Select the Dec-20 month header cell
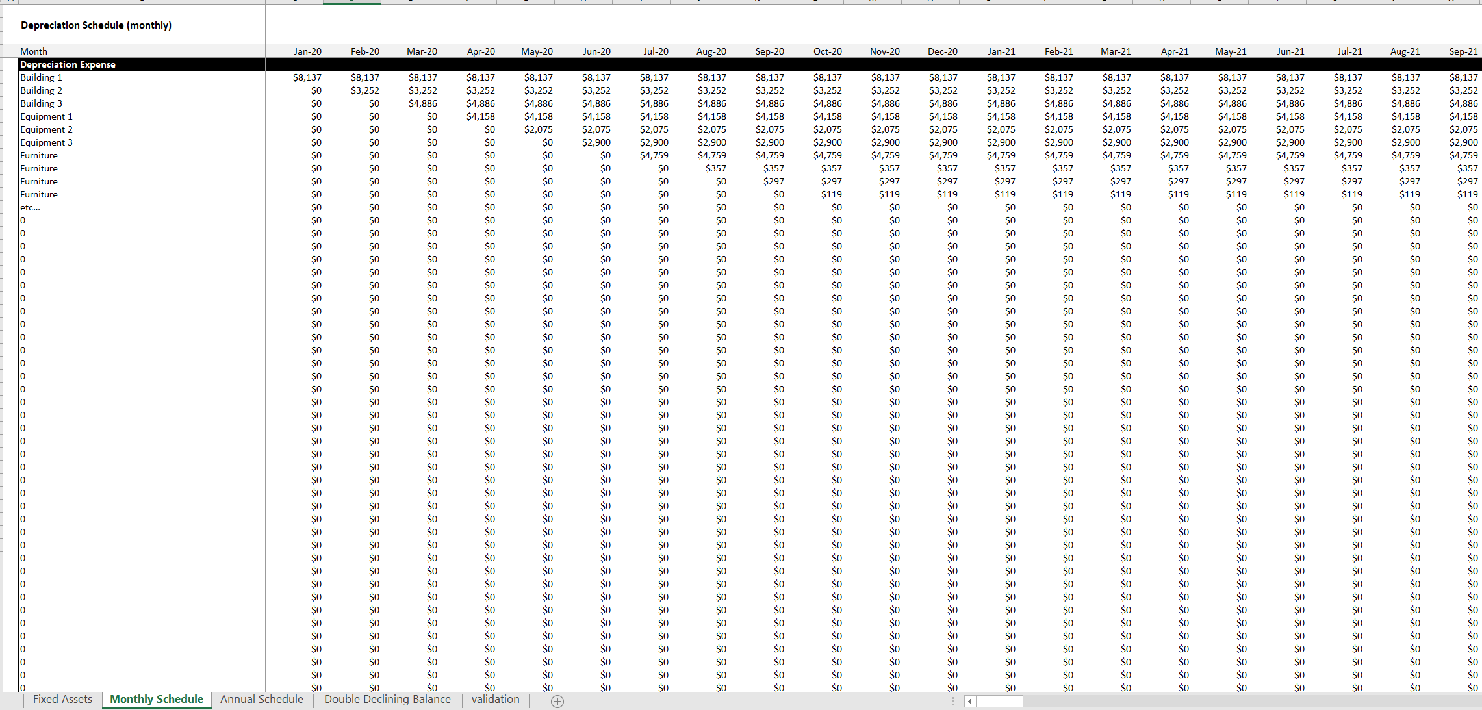The image size is (1482, 710). pos(942,51)
